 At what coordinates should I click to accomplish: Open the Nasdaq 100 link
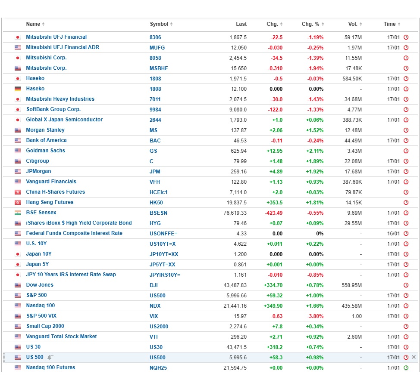[41, 306]
